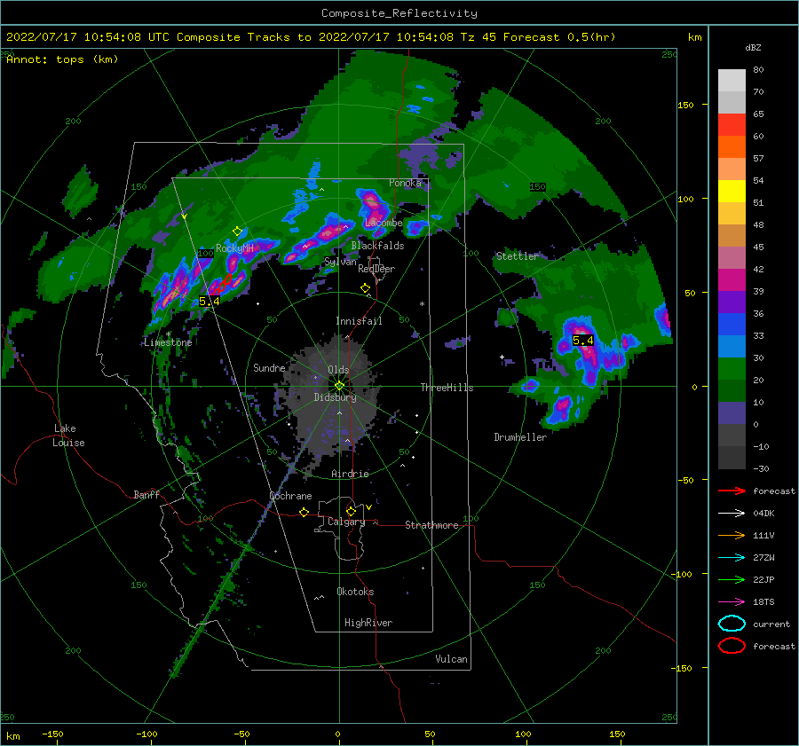Select the magenta swatch between 42 and 39 dBZ
This screenshot has height=746, width=799.
[x=732, y=279]
